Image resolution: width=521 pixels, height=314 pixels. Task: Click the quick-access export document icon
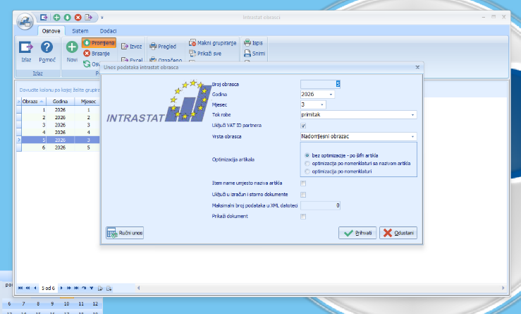click(x=88, y=18)
